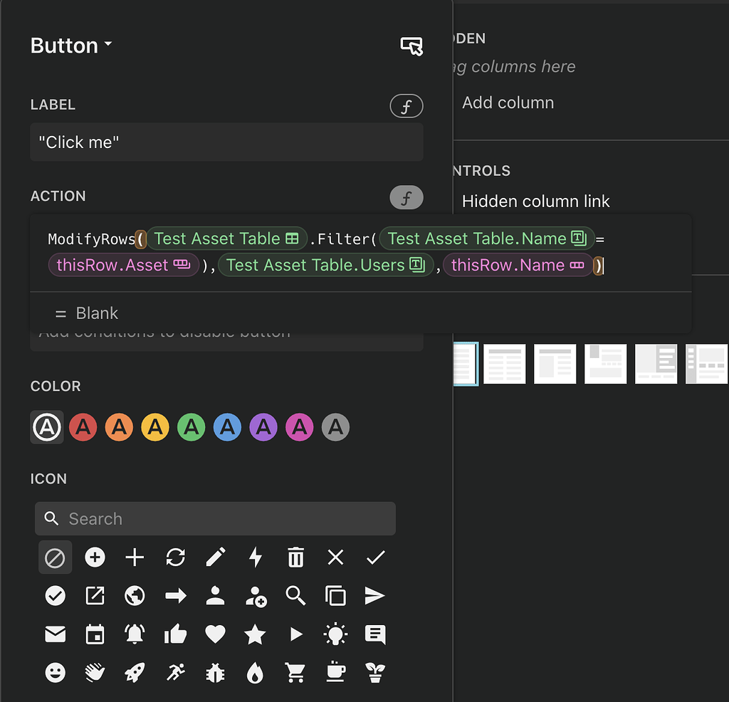
Task: Select the no-icon (none) option
Action: [55, 557]
